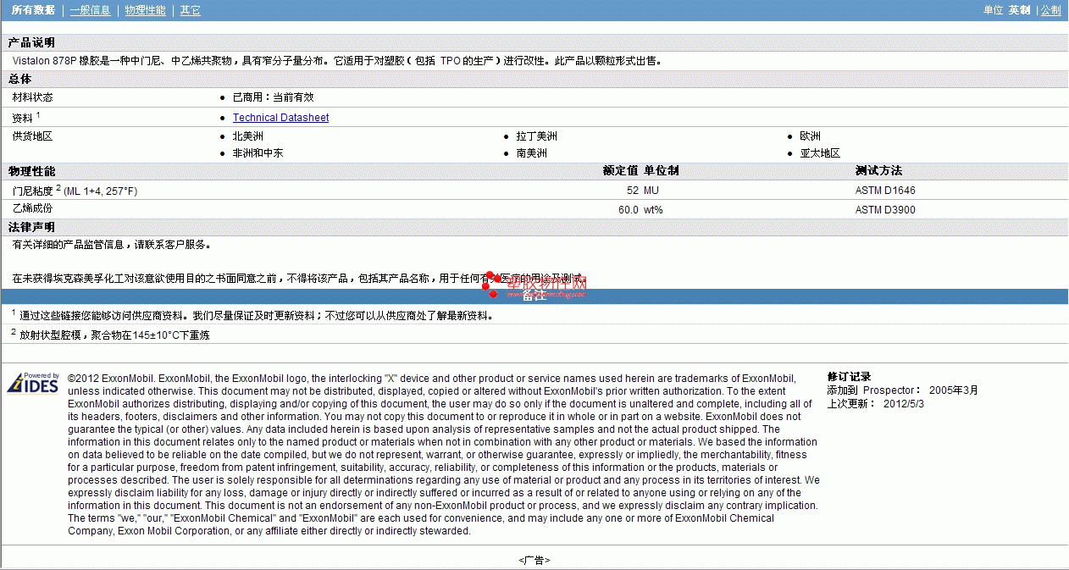Click the 乙烯成份 row label
This screenshot has width=1069, height=570.
32,208
